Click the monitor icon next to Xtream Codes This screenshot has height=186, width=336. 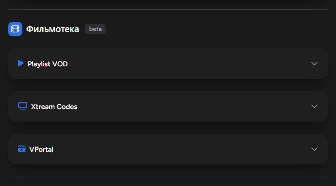pyautogui.click(x=22, y=106)
